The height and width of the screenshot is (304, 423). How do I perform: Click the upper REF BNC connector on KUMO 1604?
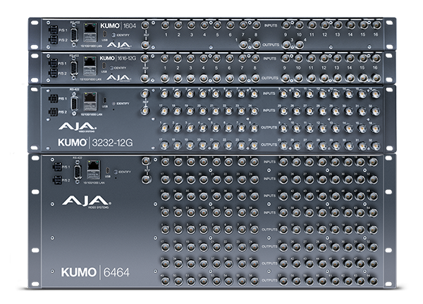point(145,25)
